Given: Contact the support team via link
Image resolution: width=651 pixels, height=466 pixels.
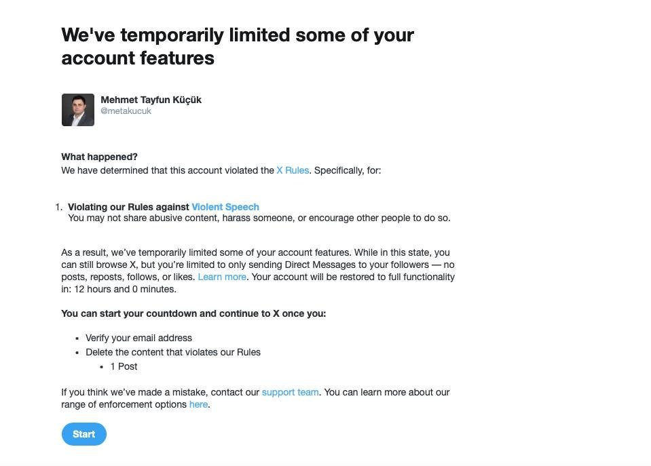Looking at the screenshot, I should click(291, 392).
